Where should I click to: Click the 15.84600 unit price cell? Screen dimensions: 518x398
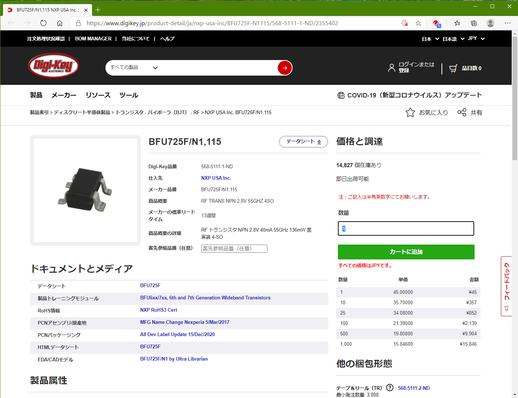click(403, 344)
